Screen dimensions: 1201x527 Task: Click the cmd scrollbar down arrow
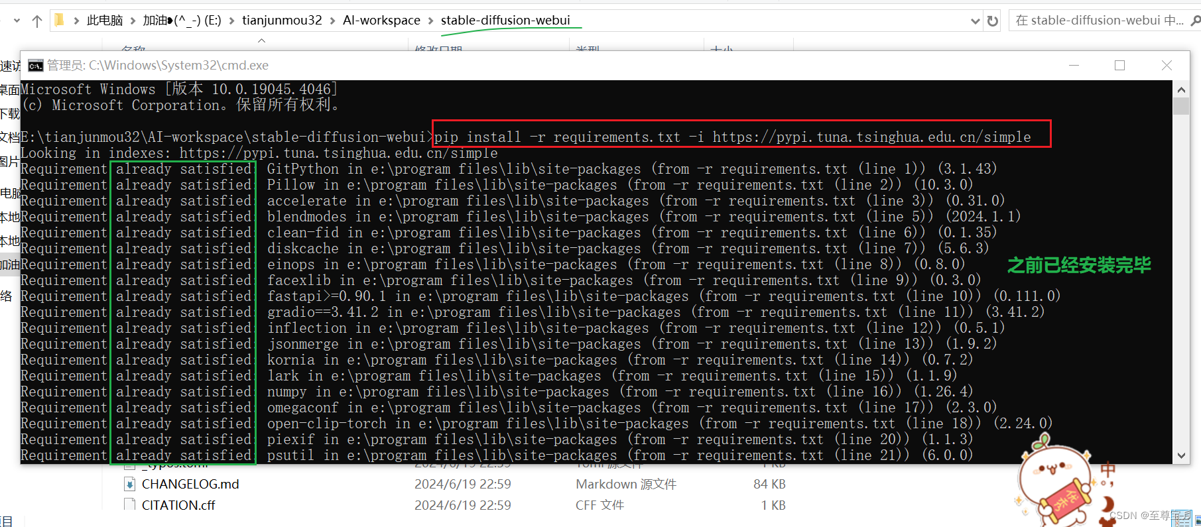pyautogui.click(x=1181, y=455)
